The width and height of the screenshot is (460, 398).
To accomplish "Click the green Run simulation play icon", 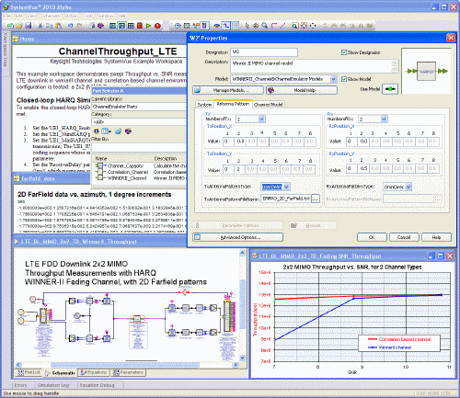I will coord(149,26).
